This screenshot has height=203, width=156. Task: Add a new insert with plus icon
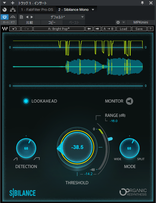[x=13, y=3]
